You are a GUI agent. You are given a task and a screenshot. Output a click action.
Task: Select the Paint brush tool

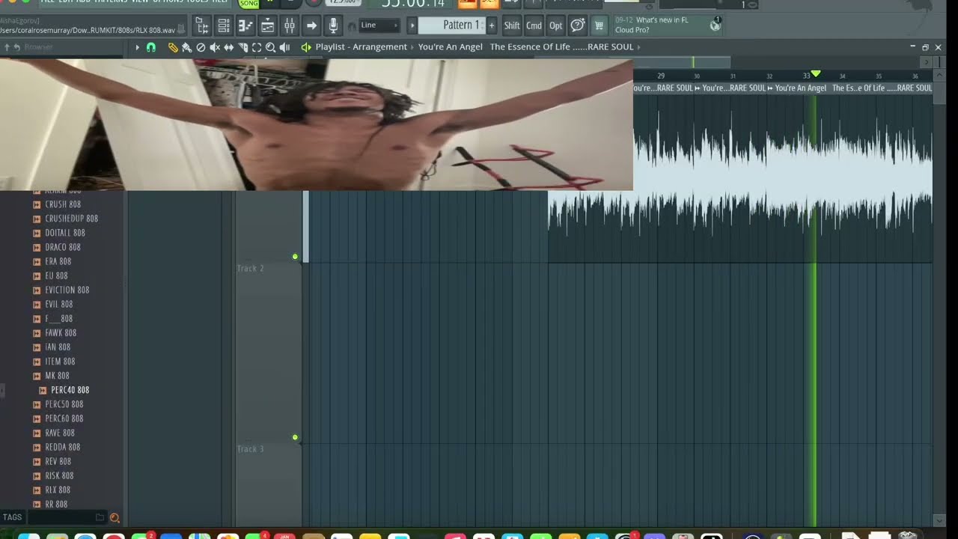186,47
